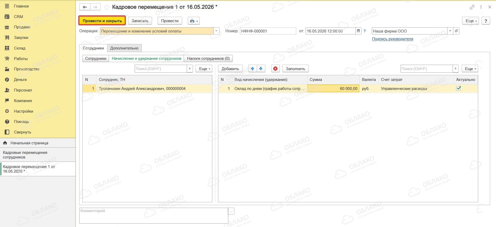Click the 60 000,00 sum cell
Viewport: 496px width, 227px height.
click(x=333, y=89)
